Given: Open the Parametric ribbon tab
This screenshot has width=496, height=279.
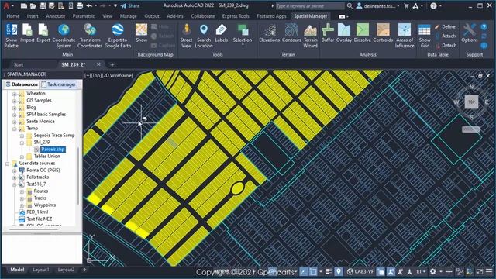Looking at the screenshot, I should 84,16.
